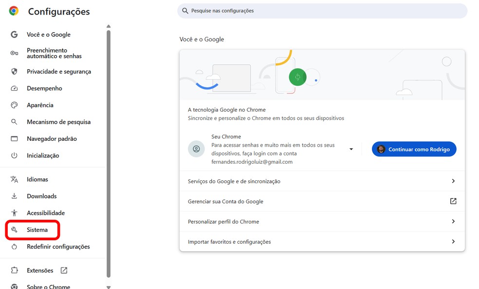
Task: Expand the account dropdown arrow beside Seu Chrome
Action: click(x=351, y=149)
